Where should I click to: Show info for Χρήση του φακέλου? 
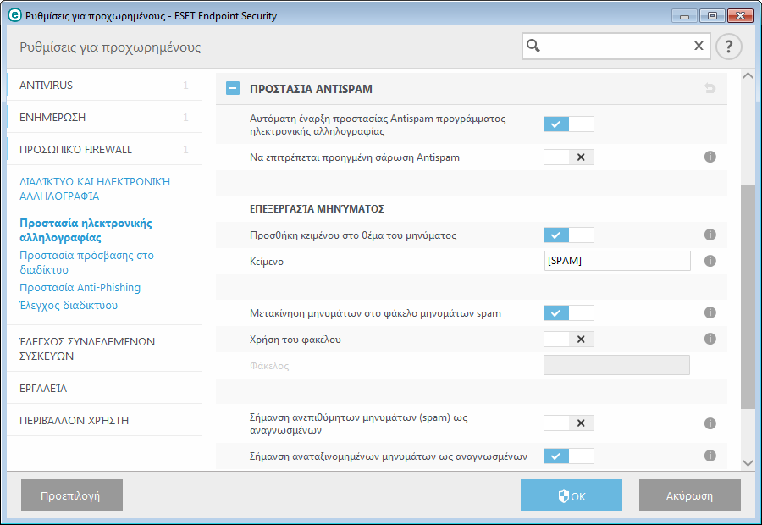click(x=710, y=339)
